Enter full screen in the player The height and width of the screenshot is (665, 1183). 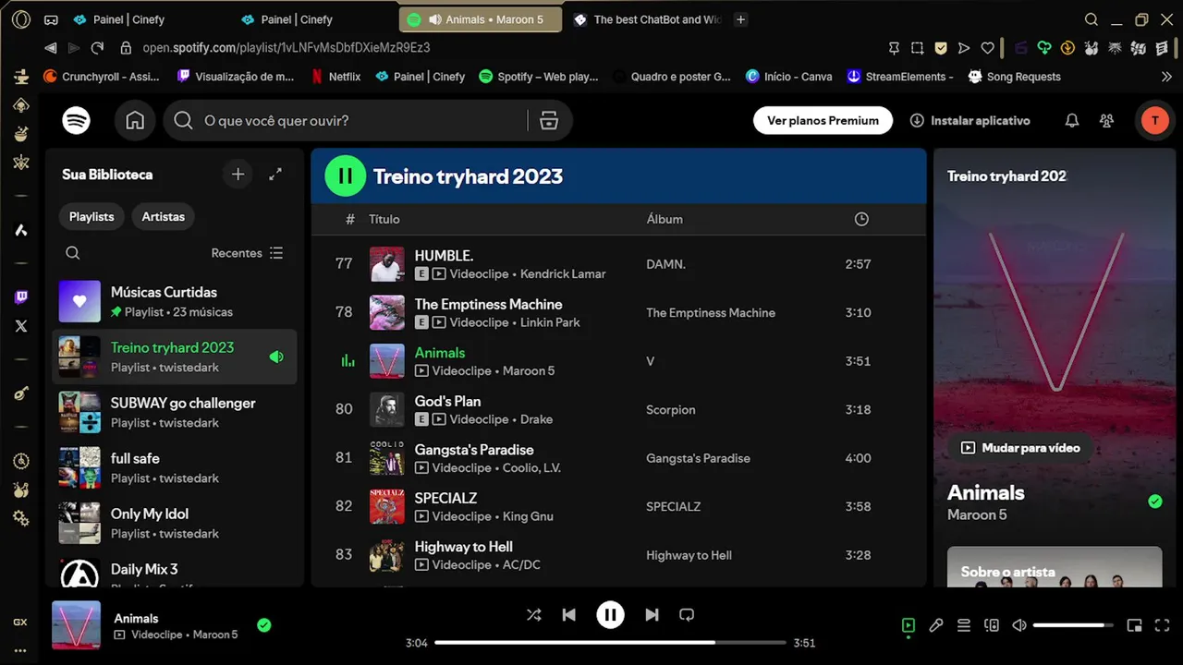point(1163,625)
